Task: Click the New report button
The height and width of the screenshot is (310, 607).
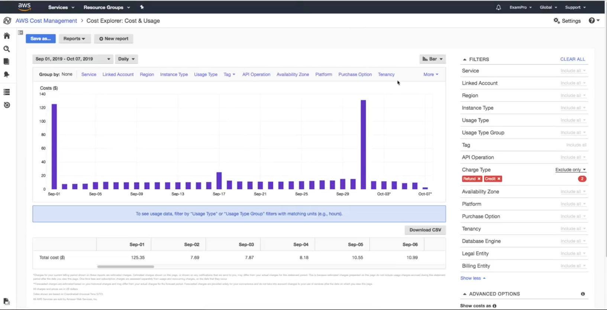Action: pyautogui.click(x=114, y=39)
